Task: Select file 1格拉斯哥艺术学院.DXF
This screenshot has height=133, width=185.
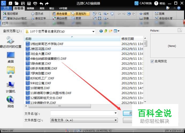Action: tap(47, 44)
